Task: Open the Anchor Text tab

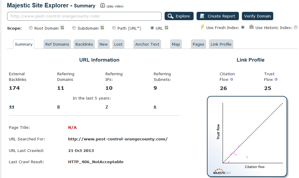Action: click(147, 44)
